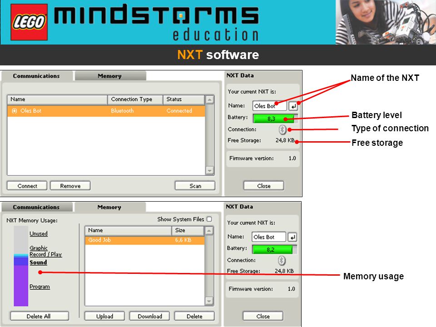Click the down arrow of the file list scrollbar
The height and width of the screenshot is (327, 436).
(209, 301)
